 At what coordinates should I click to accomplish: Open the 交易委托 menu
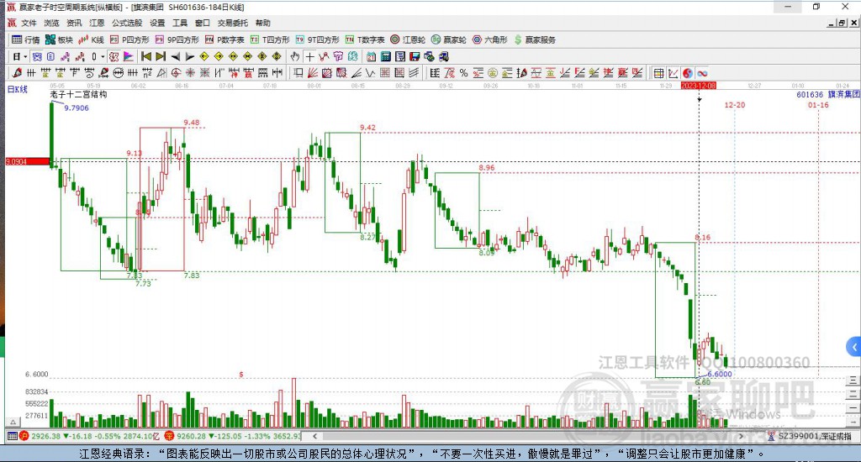click(x=233, y=23)
